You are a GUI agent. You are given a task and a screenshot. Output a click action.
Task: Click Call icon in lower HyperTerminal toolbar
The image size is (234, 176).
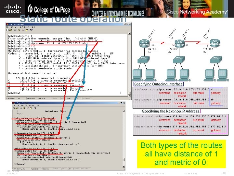[21, 108]
